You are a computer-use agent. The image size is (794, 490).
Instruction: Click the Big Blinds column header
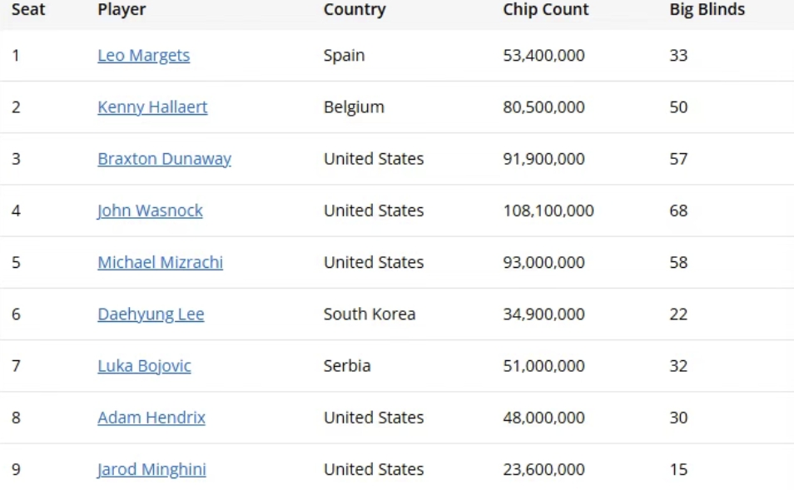click(707, 9)
